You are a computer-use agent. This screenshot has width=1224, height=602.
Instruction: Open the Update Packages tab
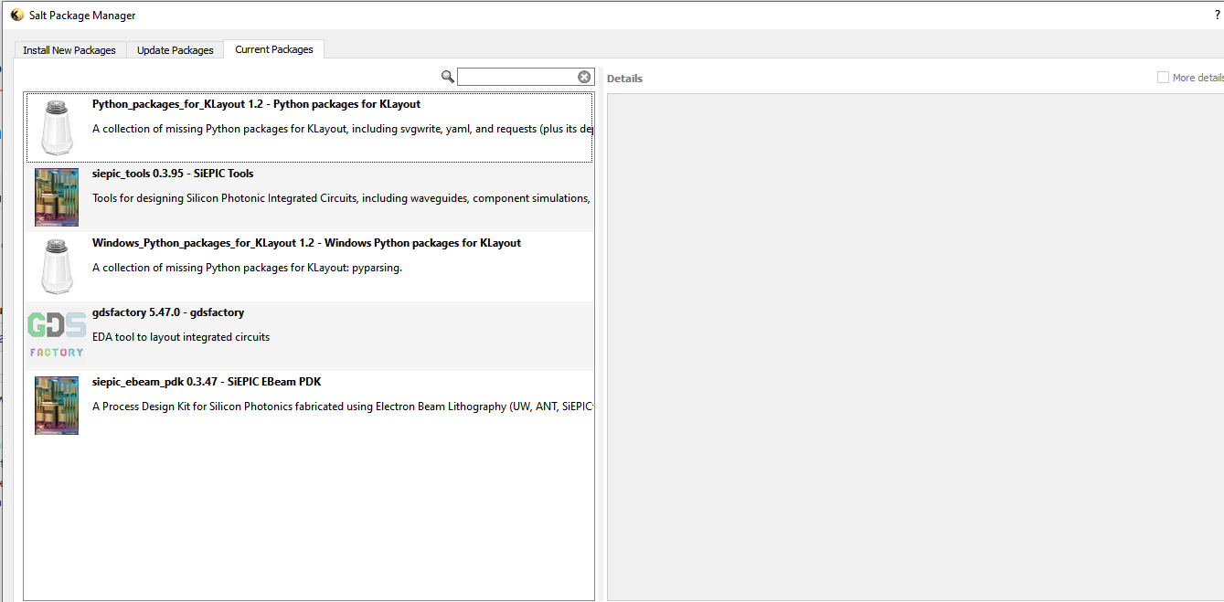point(175,50)
